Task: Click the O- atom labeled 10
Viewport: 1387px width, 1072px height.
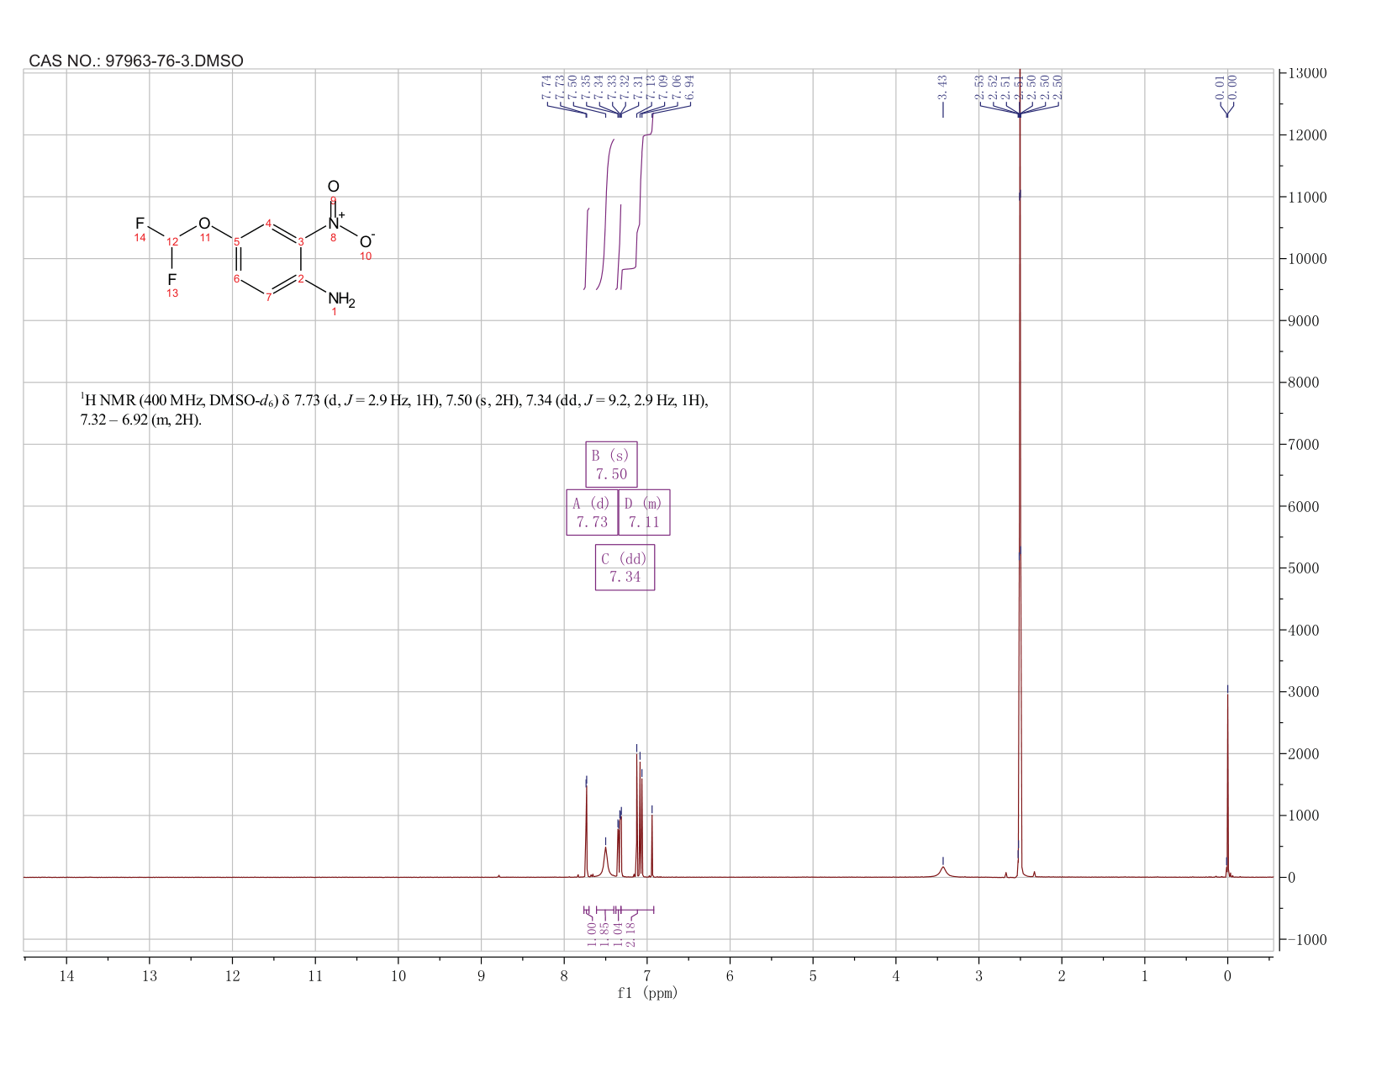Action: 367,241
